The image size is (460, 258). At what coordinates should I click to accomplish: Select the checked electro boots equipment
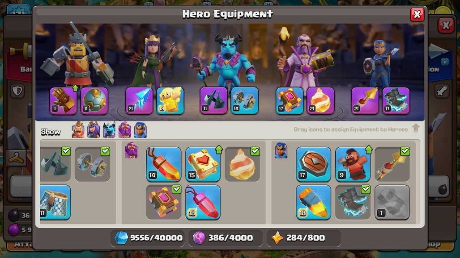(x=353, y=202)
